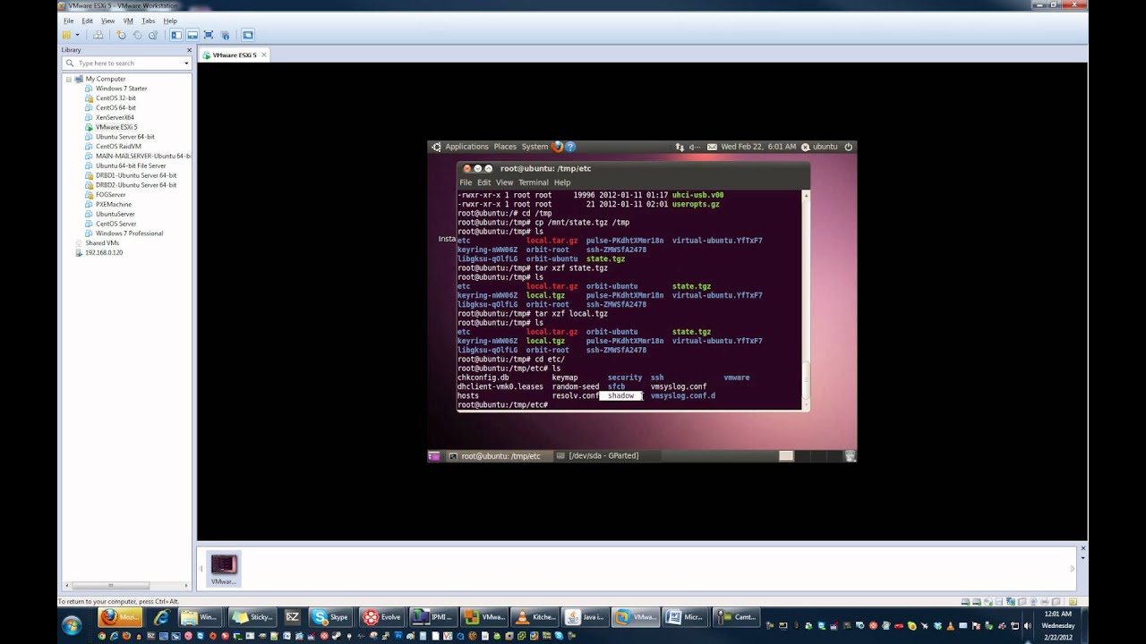The height and width of the screenshot is (644, 1146).
Task: Open the library search dropdown arrow
Action: (186, 64)
